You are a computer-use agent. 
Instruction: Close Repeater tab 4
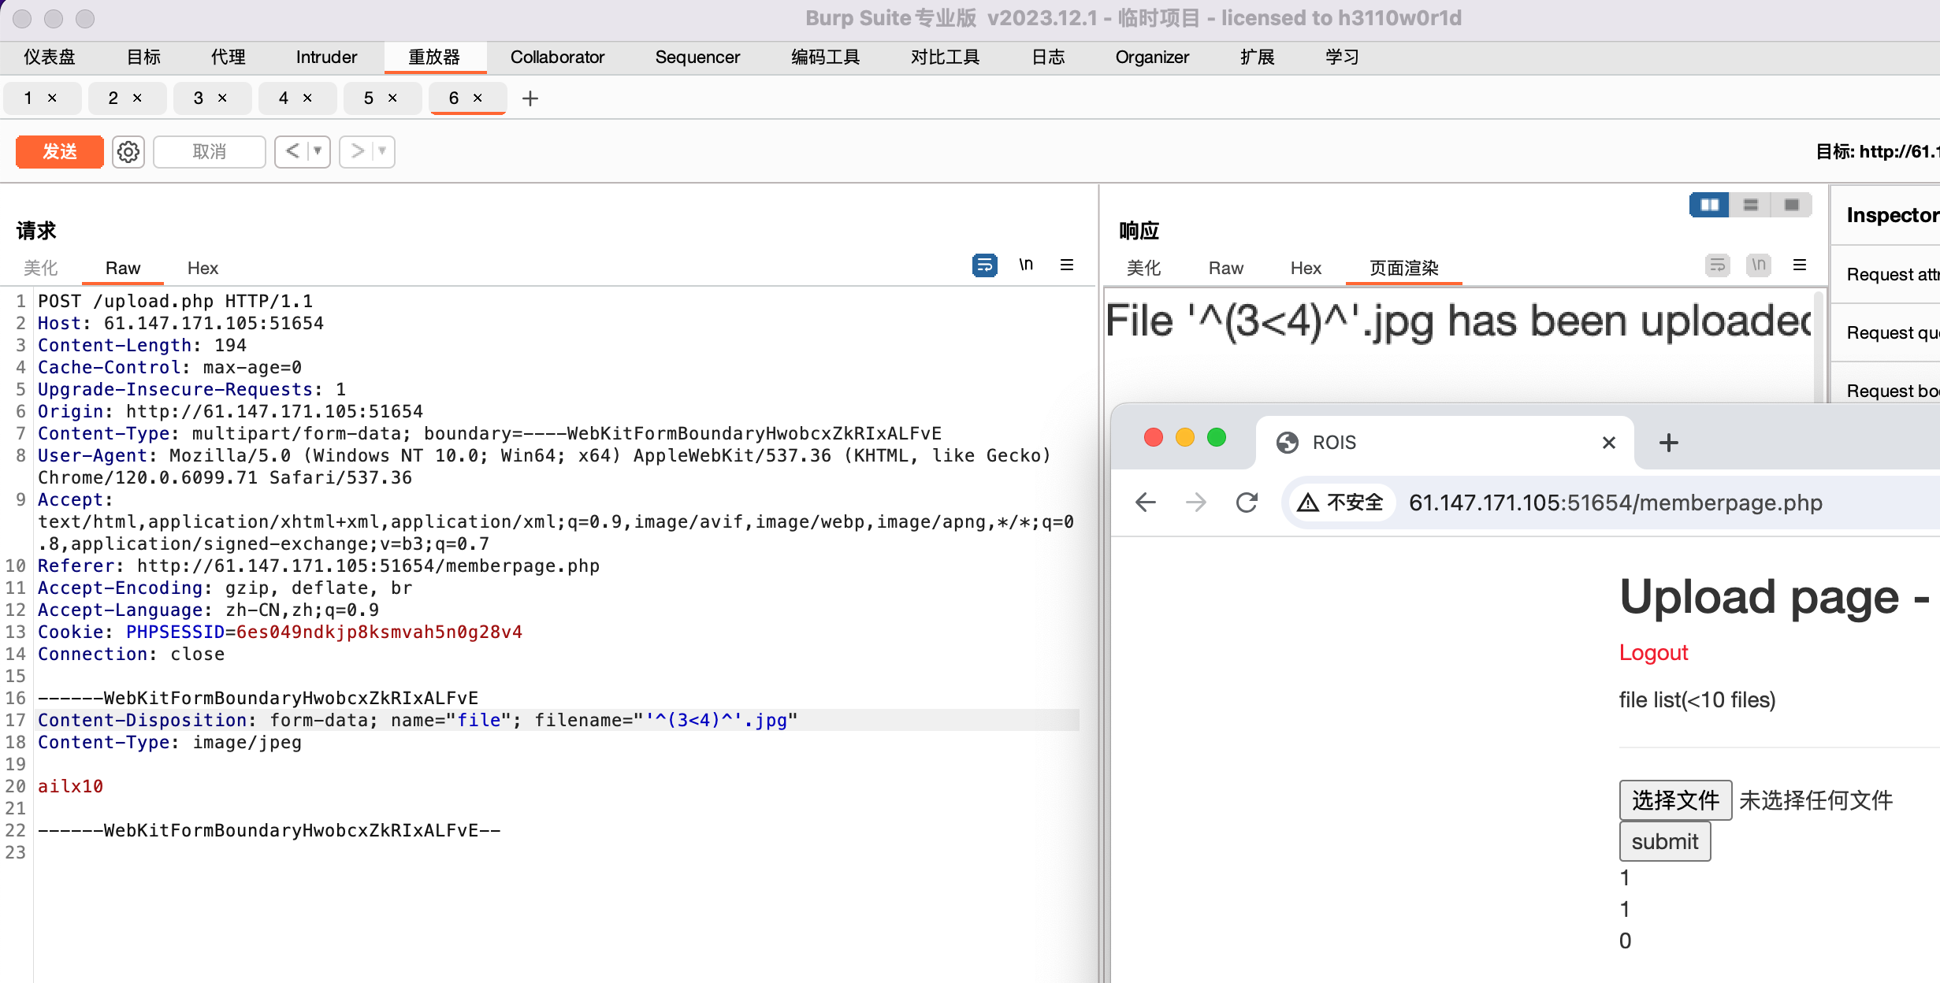[x=307, y=98]
